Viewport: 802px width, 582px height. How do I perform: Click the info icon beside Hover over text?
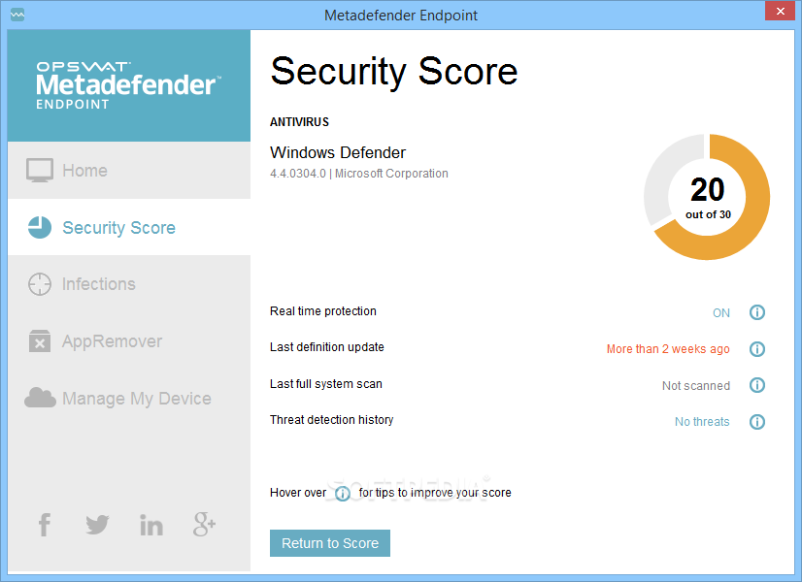point(342,493)
